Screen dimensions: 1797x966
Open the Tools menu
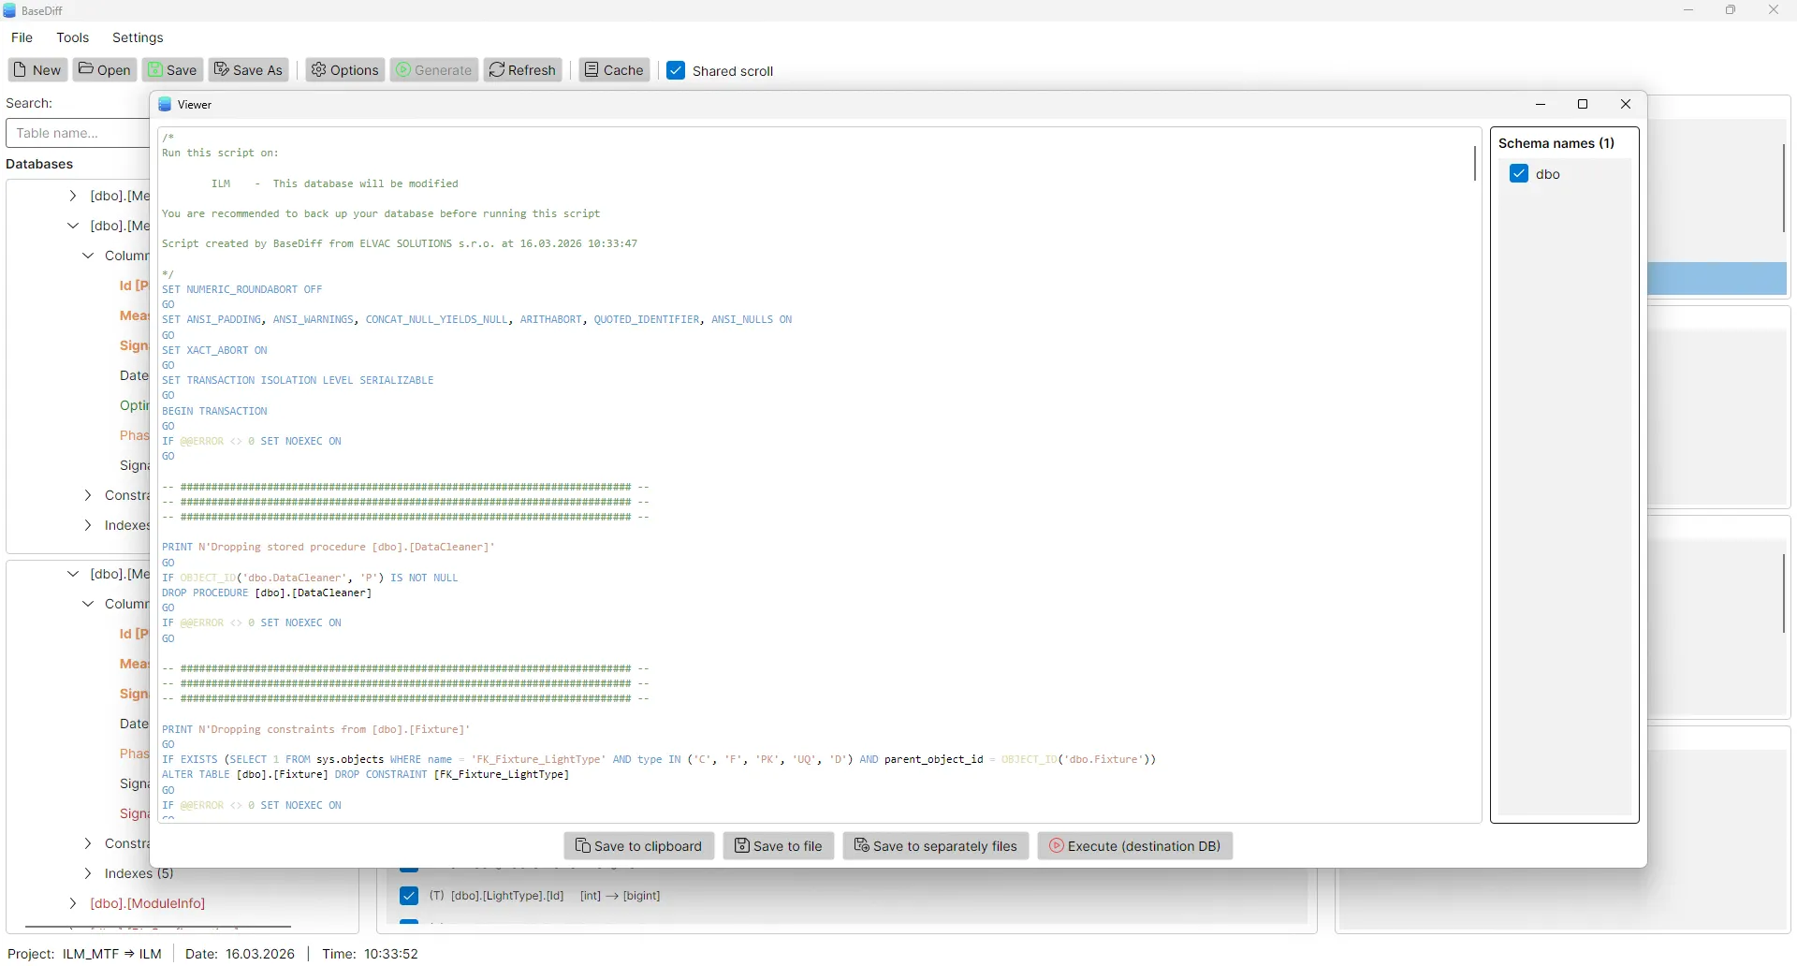[73, 37]
